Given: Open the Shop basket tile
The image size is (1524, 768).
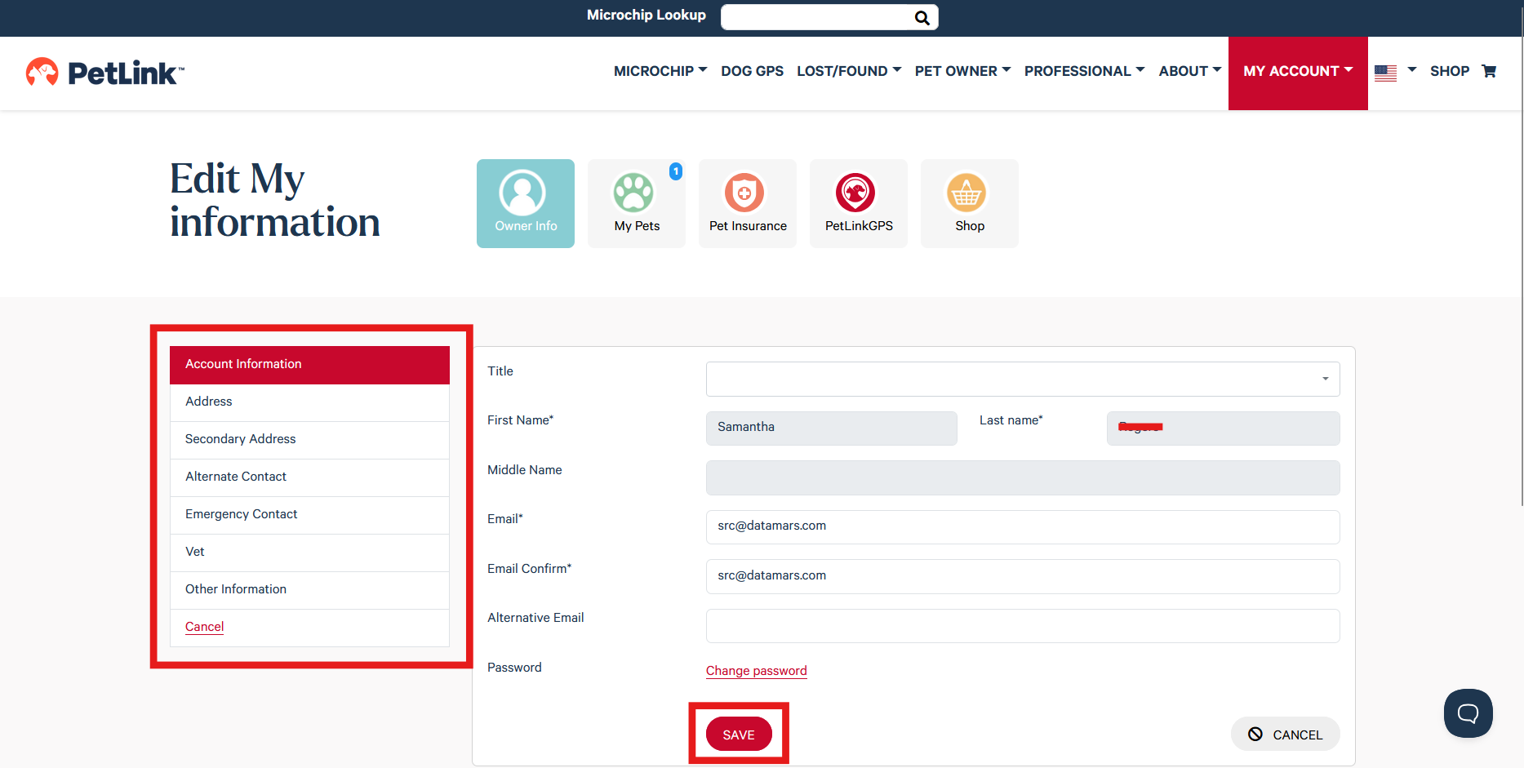Looking at the screenshot, I should tap(970, 203).
